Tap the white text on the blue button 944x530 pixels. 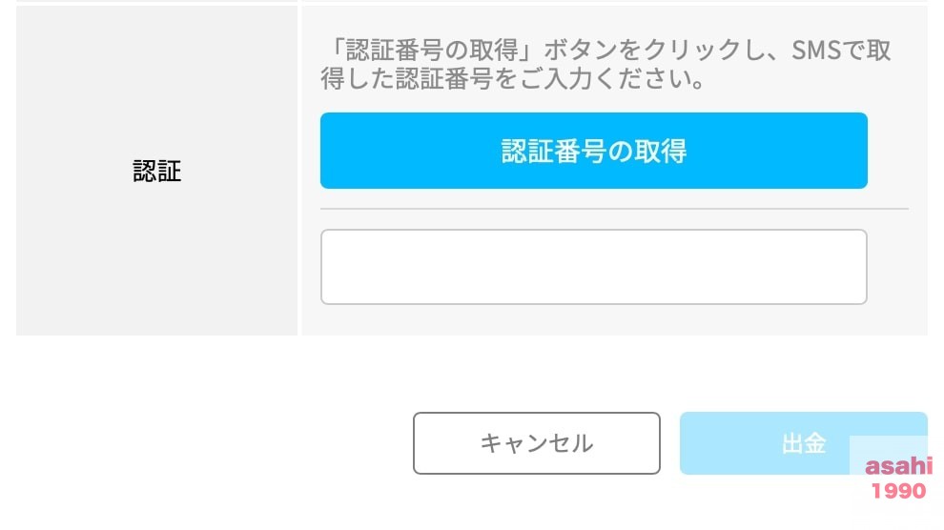click(594, 151)
